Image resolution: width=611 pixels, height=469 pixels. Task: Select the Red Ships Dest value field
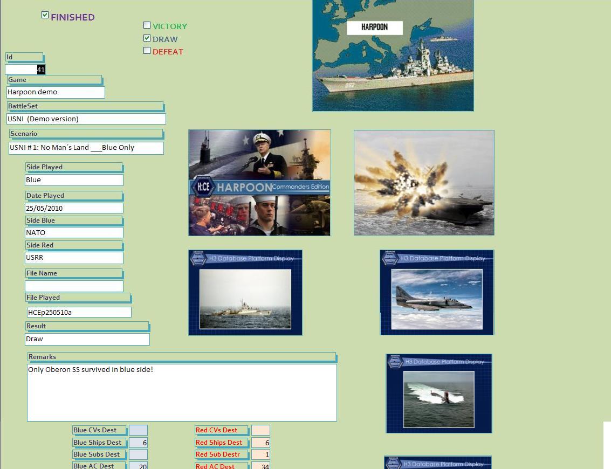[260, 443]
